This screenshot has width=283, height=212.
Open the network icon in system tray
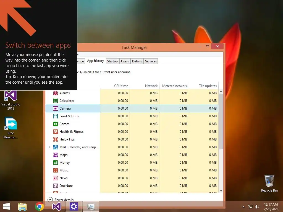click(250, 207)
